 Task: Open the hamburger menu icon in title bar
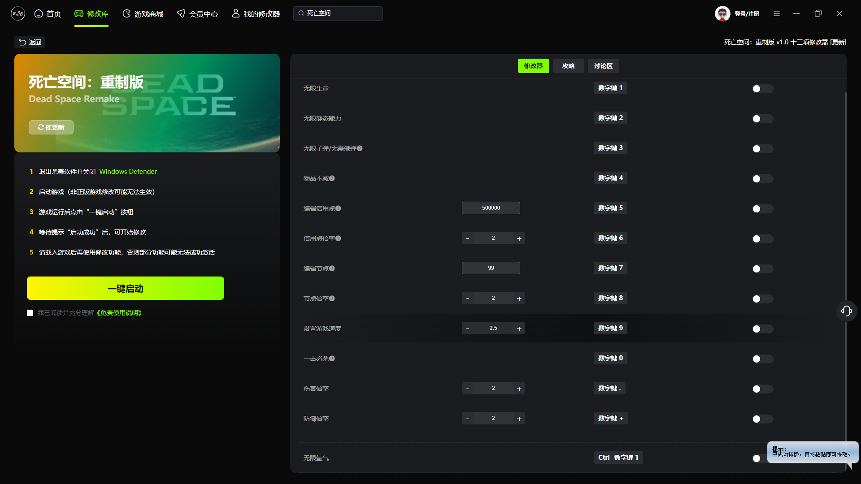click(x=777, y=13)
